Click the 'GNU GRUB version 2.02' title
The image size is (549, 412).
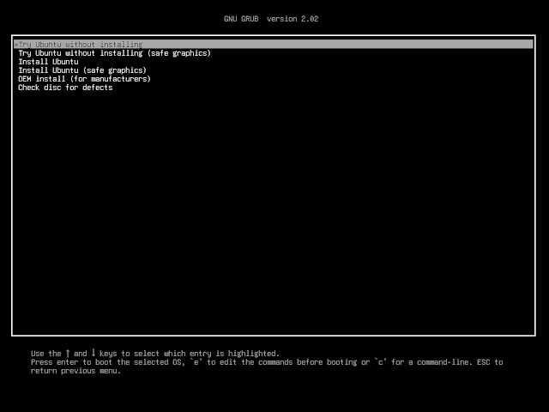tap(271, 19)
